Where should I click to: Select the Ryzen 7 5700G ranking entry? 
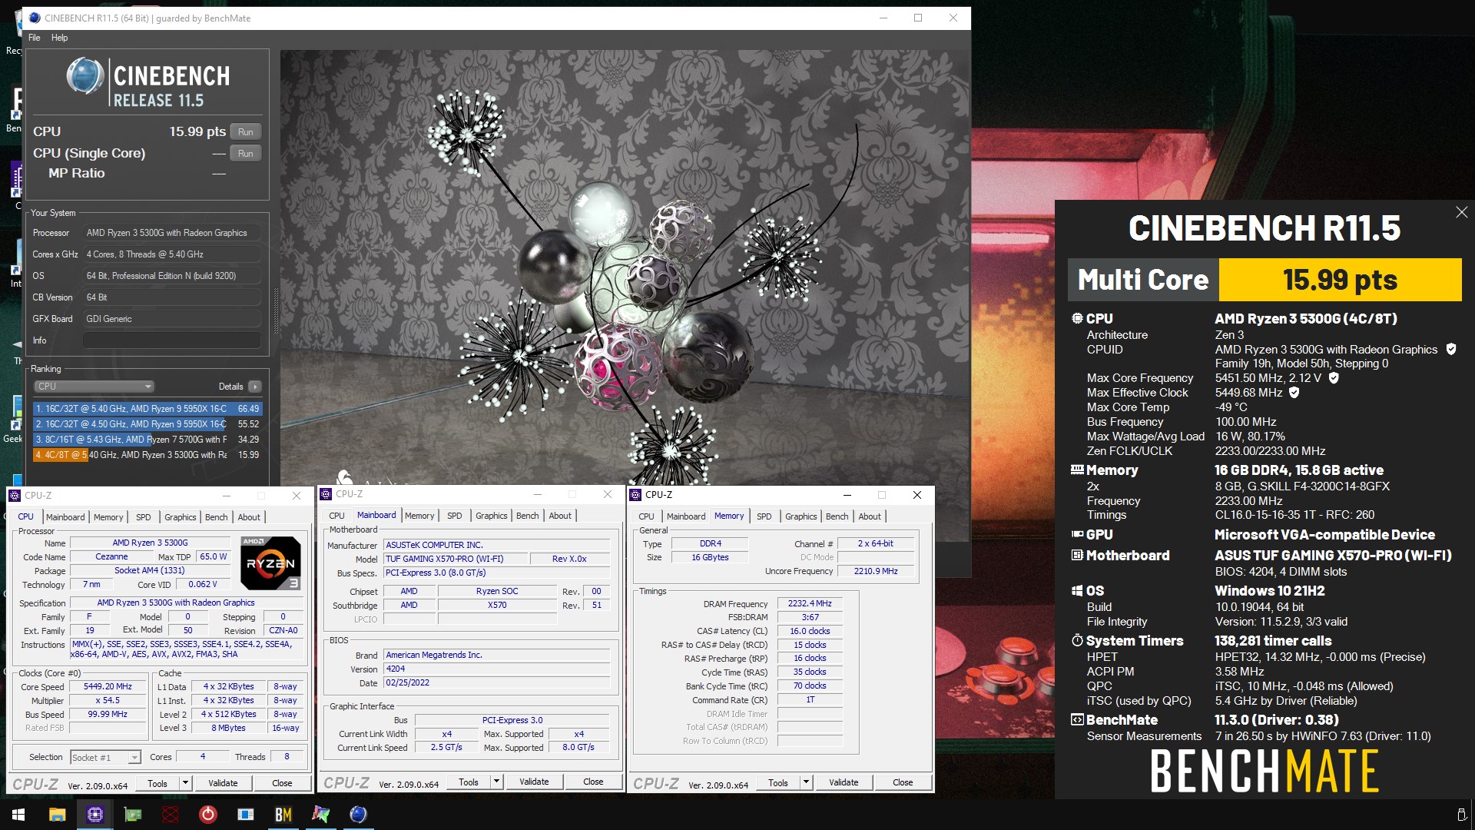coord(147,440)
